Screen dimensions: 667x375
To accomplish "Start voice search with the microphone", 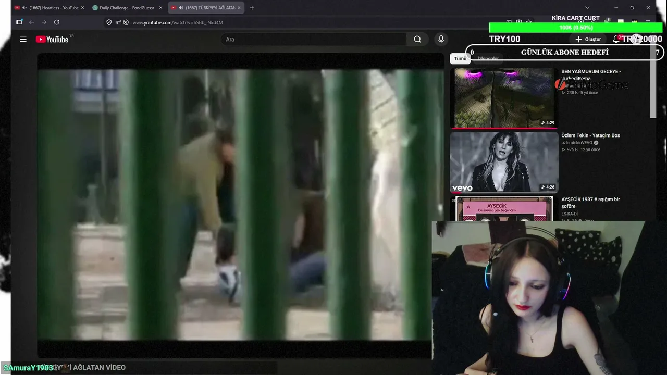I will click(x=441, y=39).
